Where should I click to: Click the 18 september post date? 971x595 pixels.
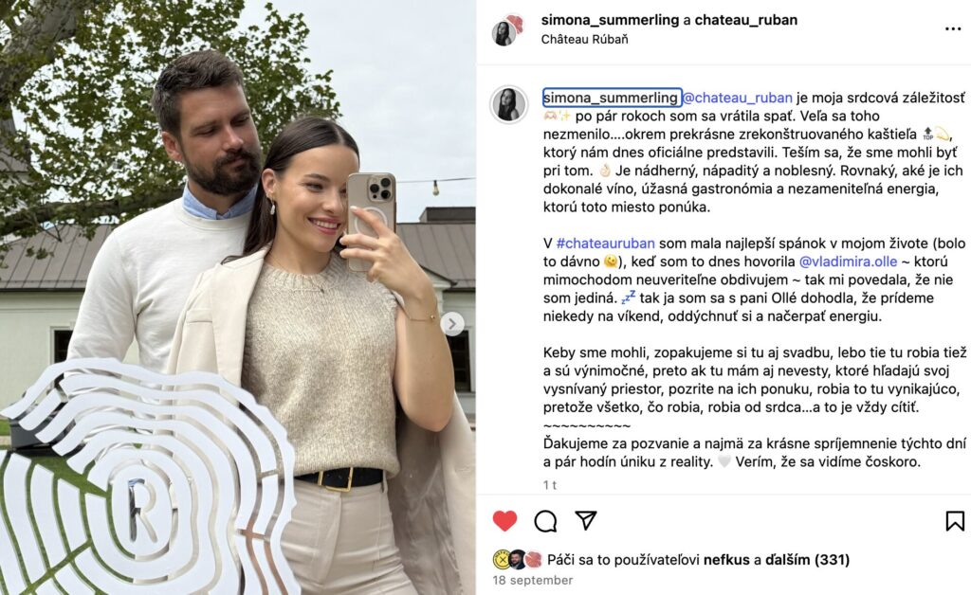tap(533, 580)
